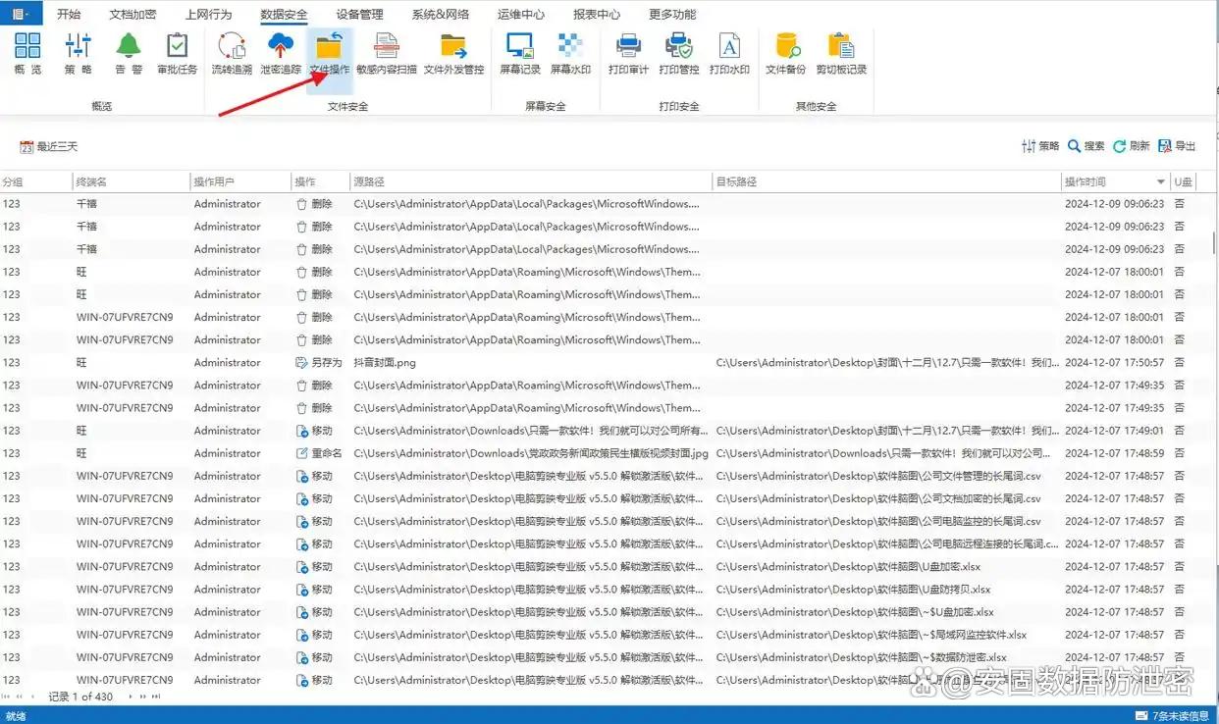Switch to the 文档加密 ribbon tab
1219x724 pixels.
coord(132,15)
